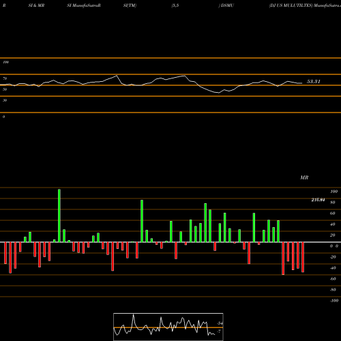Click the MR axis label 20
Viewport: 341px width, 341px height.
click(x=333, y=235)
